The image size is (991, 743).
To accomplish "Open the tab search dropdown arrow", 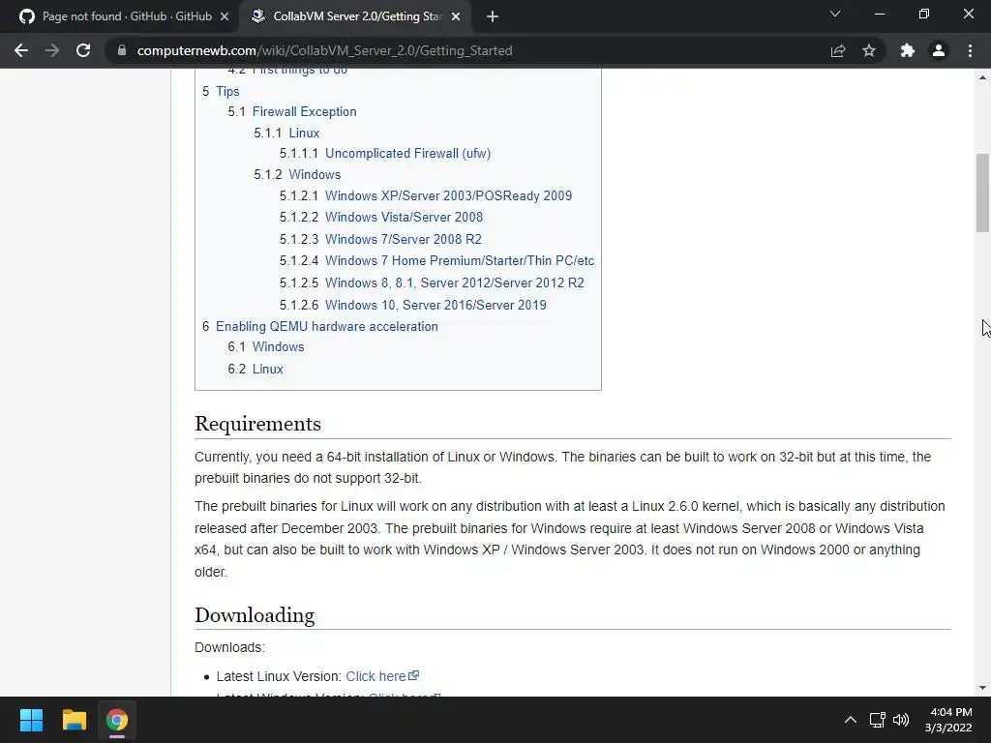I will pos(835,14).
